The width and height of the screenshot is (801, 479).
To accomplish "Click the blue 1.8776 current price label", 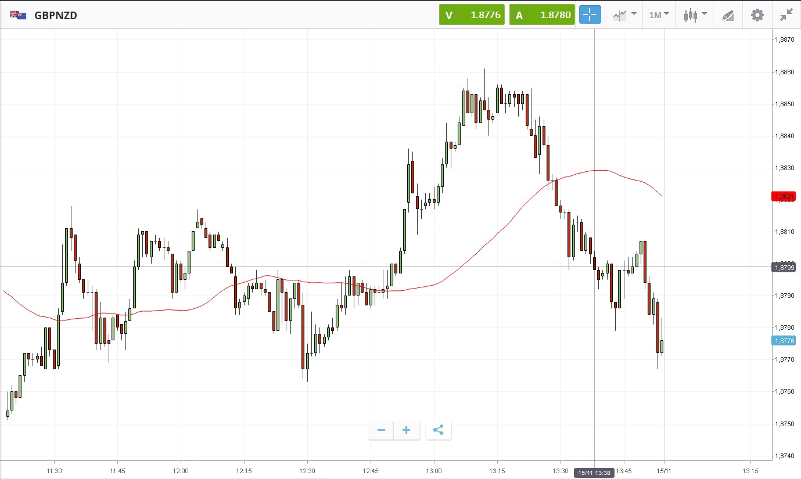I will pyautogui.click(x=783, y=341).
